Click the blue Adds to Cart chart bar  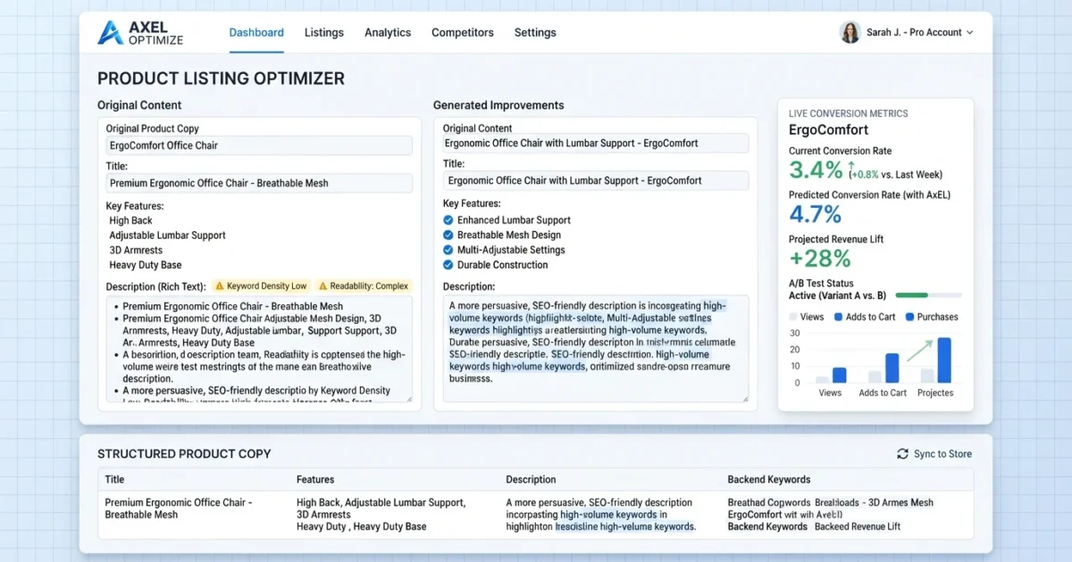pyautogui.click(x=892, y=368)
